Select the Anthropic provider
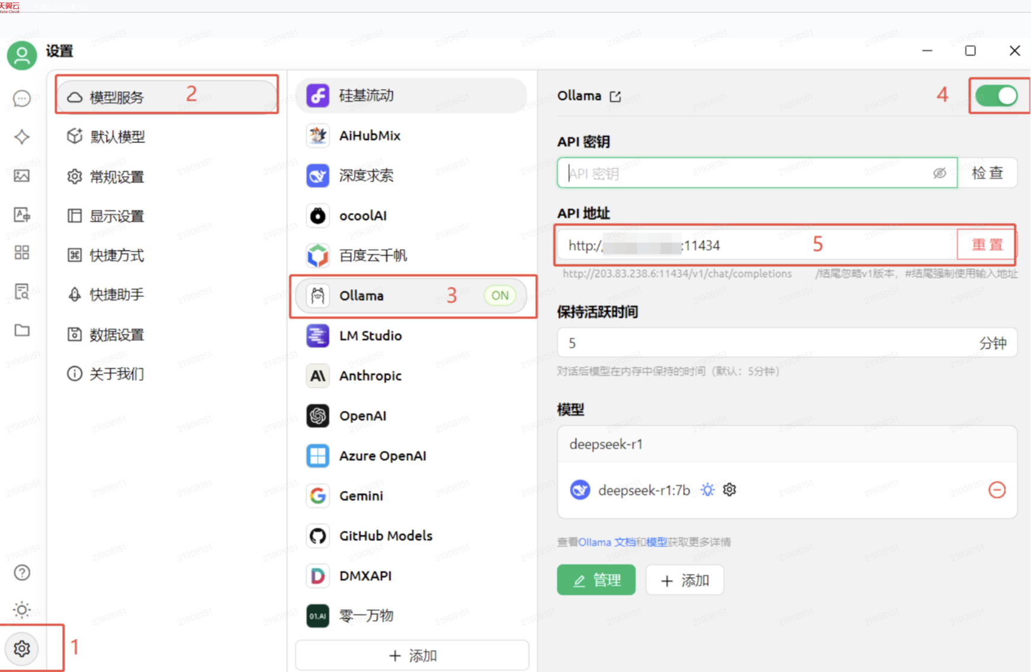Viewport: 1031px width, 672px height. coord(411,376)
